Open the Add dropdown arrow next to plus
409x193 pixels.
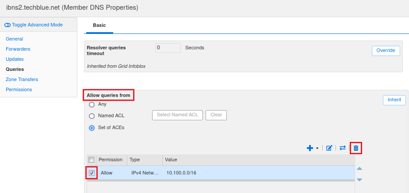click(317, 148)
